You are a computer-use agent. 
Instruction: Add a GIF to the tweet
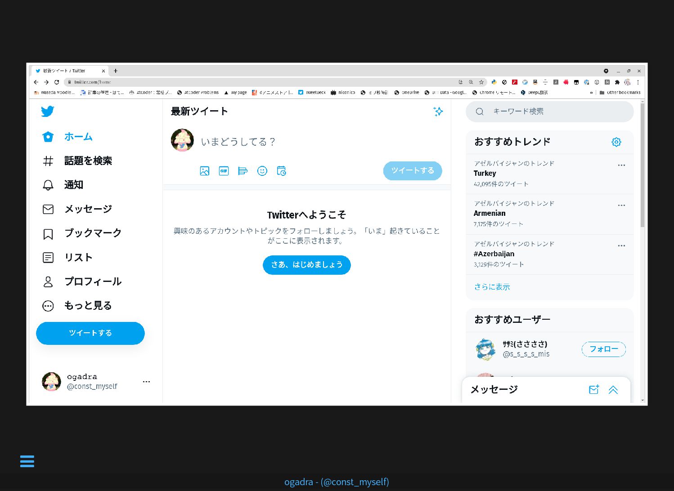(224, 171)
